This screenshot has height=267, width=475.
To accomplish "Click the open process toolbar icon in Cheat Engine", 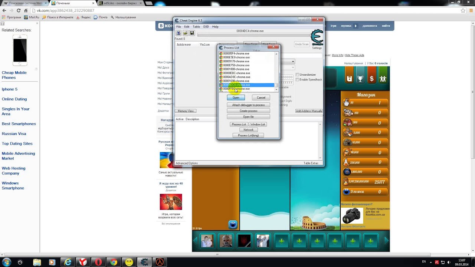I will tap(178, 33).
